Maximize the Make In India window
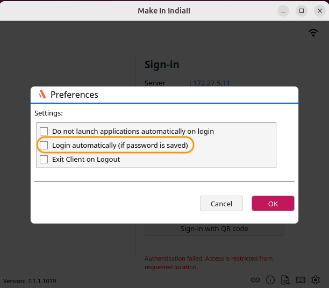This screenshot has height=288, width=329. 302,10
